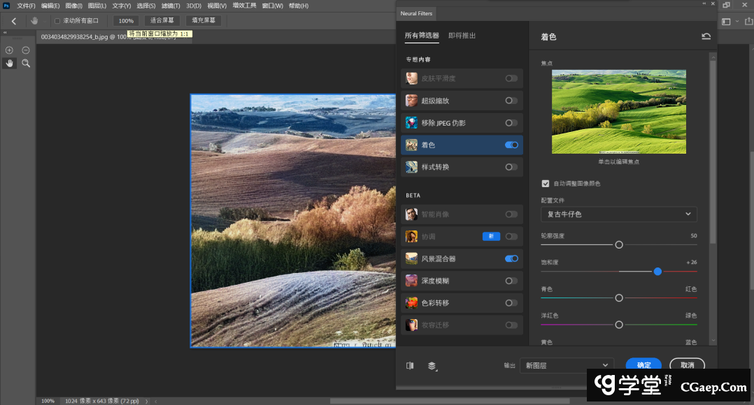The image size is (754, 405).
Task: Click the back arrow in options bar
Action: [13, 21]
